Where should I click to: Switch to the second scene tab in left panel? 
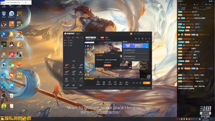[x=73, y=37]
